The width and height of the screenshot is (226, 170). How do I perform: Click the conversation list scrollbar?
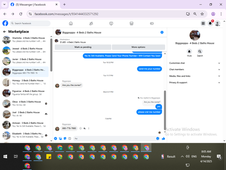pyautogui.click(x=51, y=55)
